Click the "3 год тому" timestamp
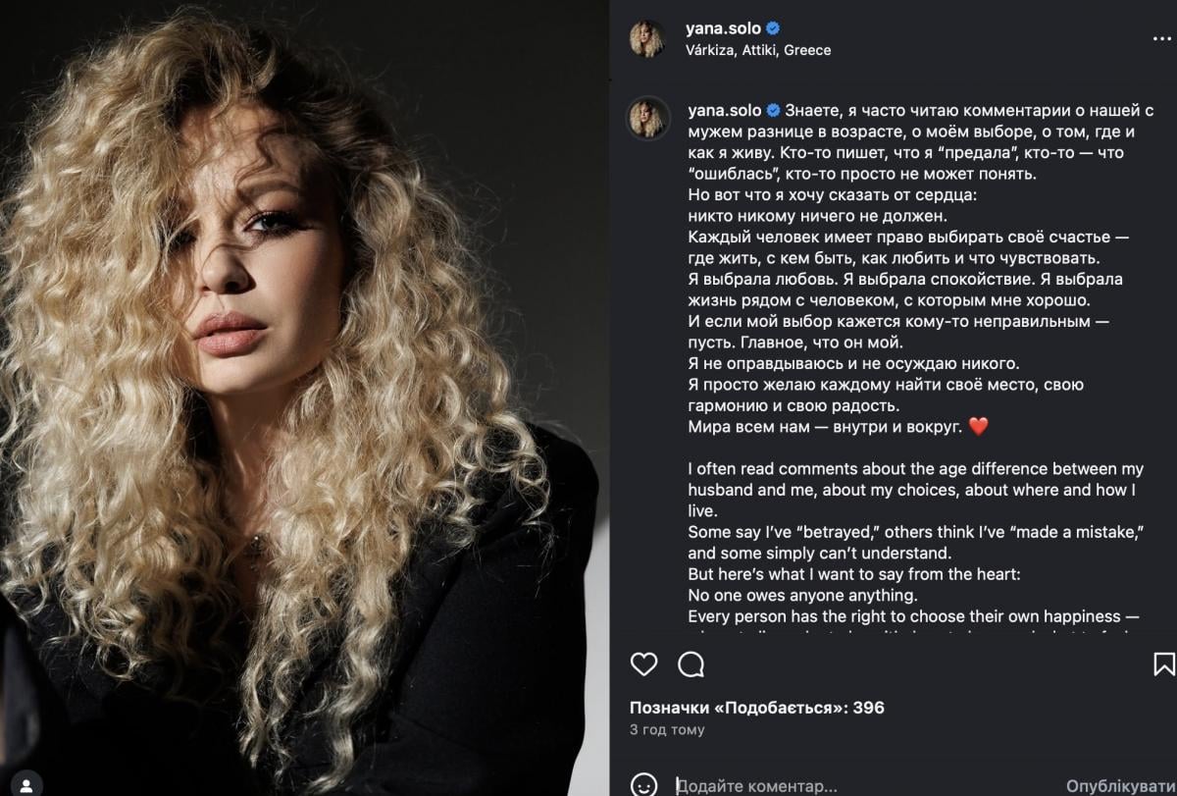The width and height of the screenshot is (1177, 796). point(666,729)
